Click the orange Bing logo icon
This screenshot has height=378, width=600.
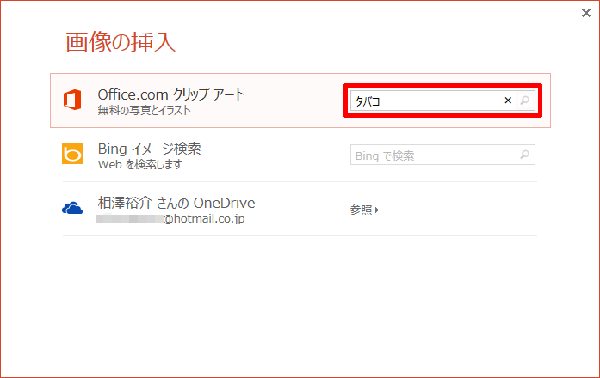pyautogui.click(x=72, y=154)
